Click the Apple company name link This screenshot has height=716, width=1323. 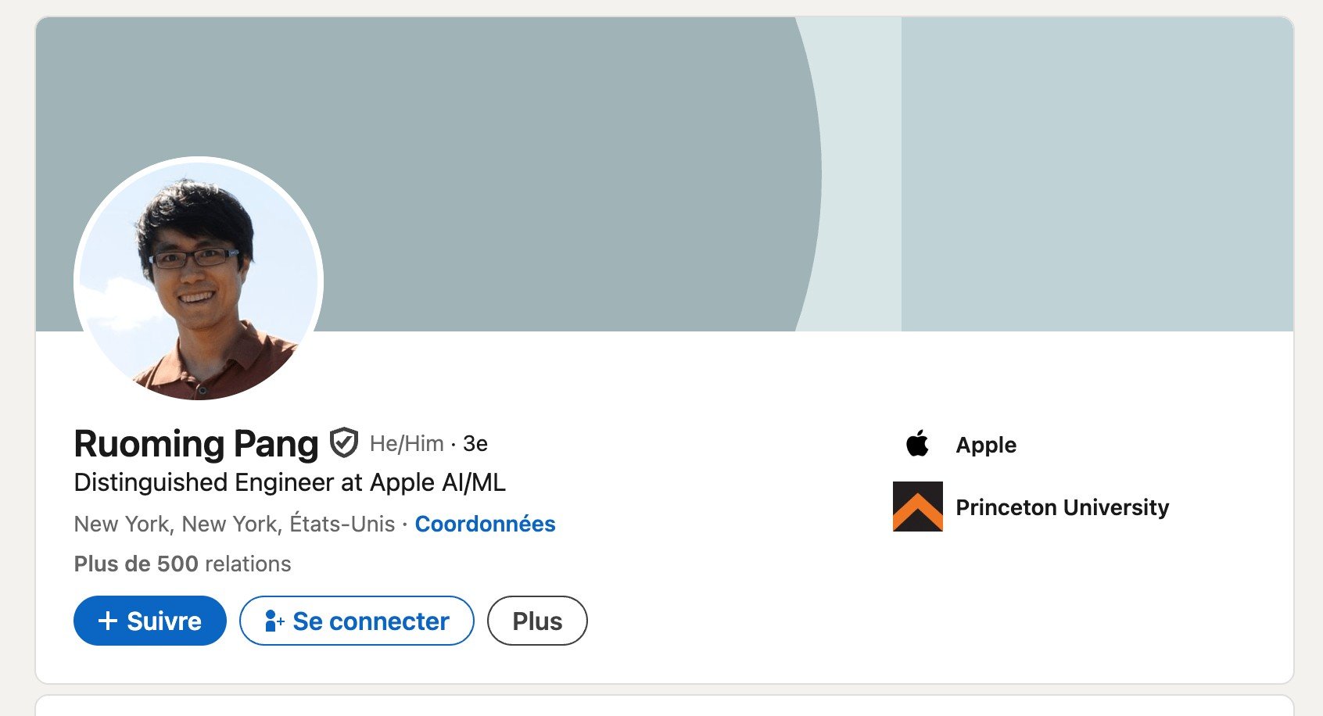[986, 445]
